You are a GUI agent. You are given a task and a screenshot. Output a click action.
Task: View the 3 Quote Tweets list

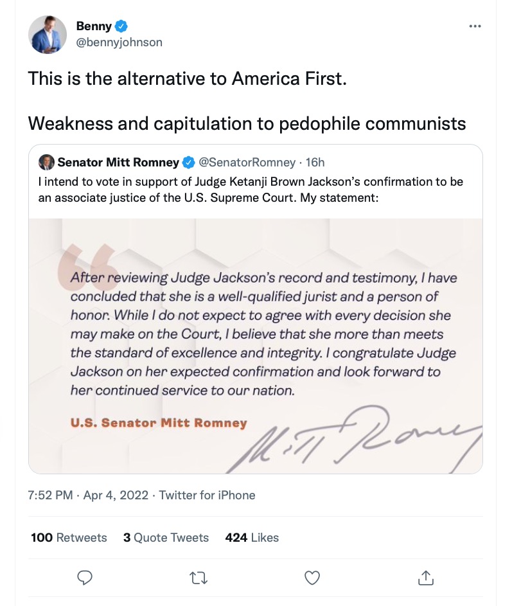click(x=166, y=537)
